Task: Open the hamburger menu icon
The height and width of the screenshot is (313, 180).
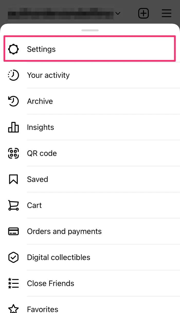Action: point(167,13)
